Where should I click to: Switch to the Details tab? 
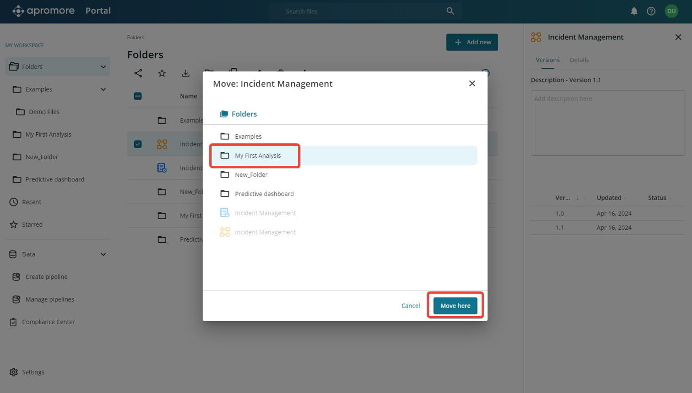579,60
